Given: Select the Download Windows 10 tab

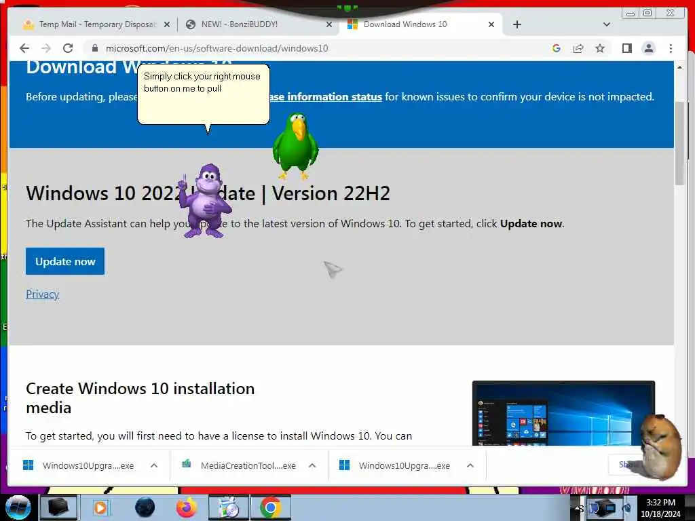Looking at the screenshot, I should pos(419,24).
